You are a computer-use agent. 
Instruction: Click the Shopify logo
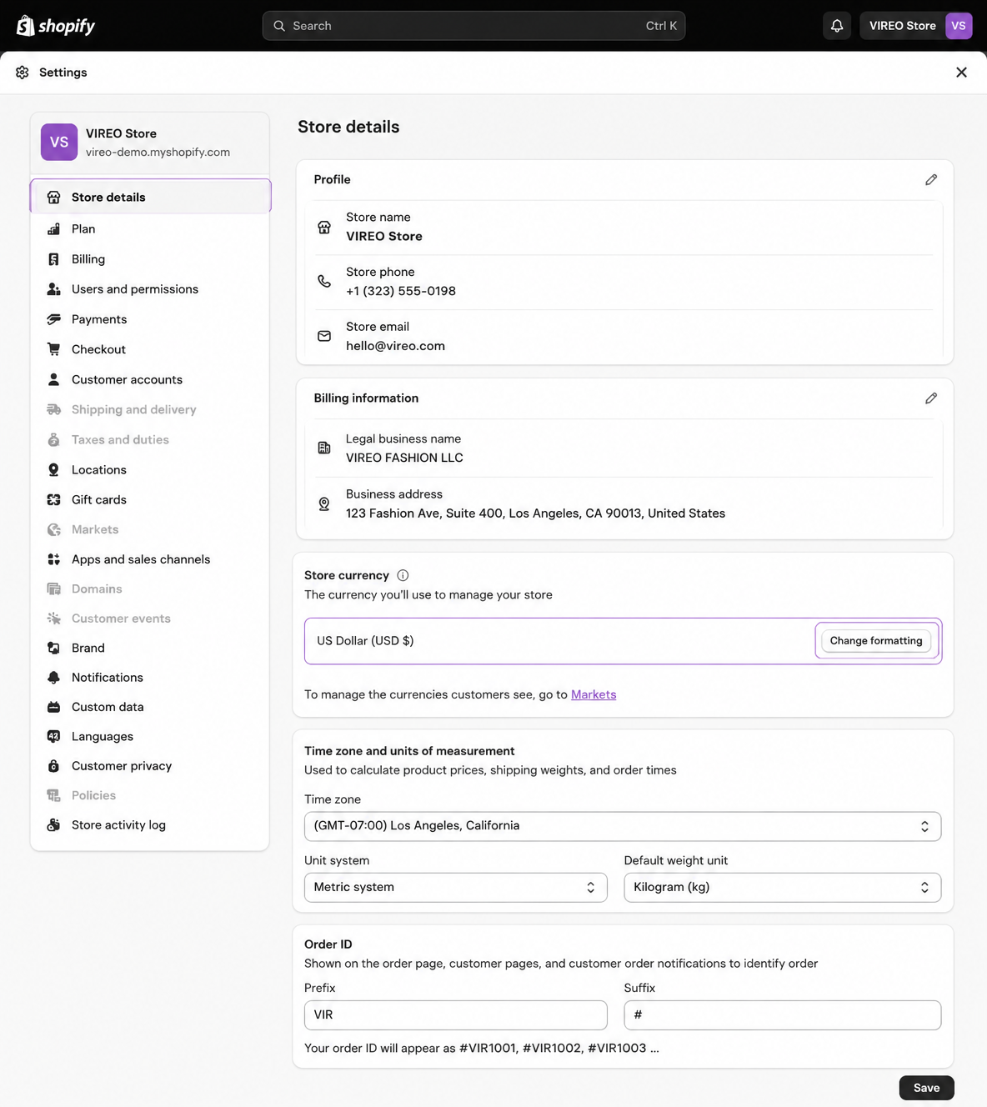coord(56,26)
